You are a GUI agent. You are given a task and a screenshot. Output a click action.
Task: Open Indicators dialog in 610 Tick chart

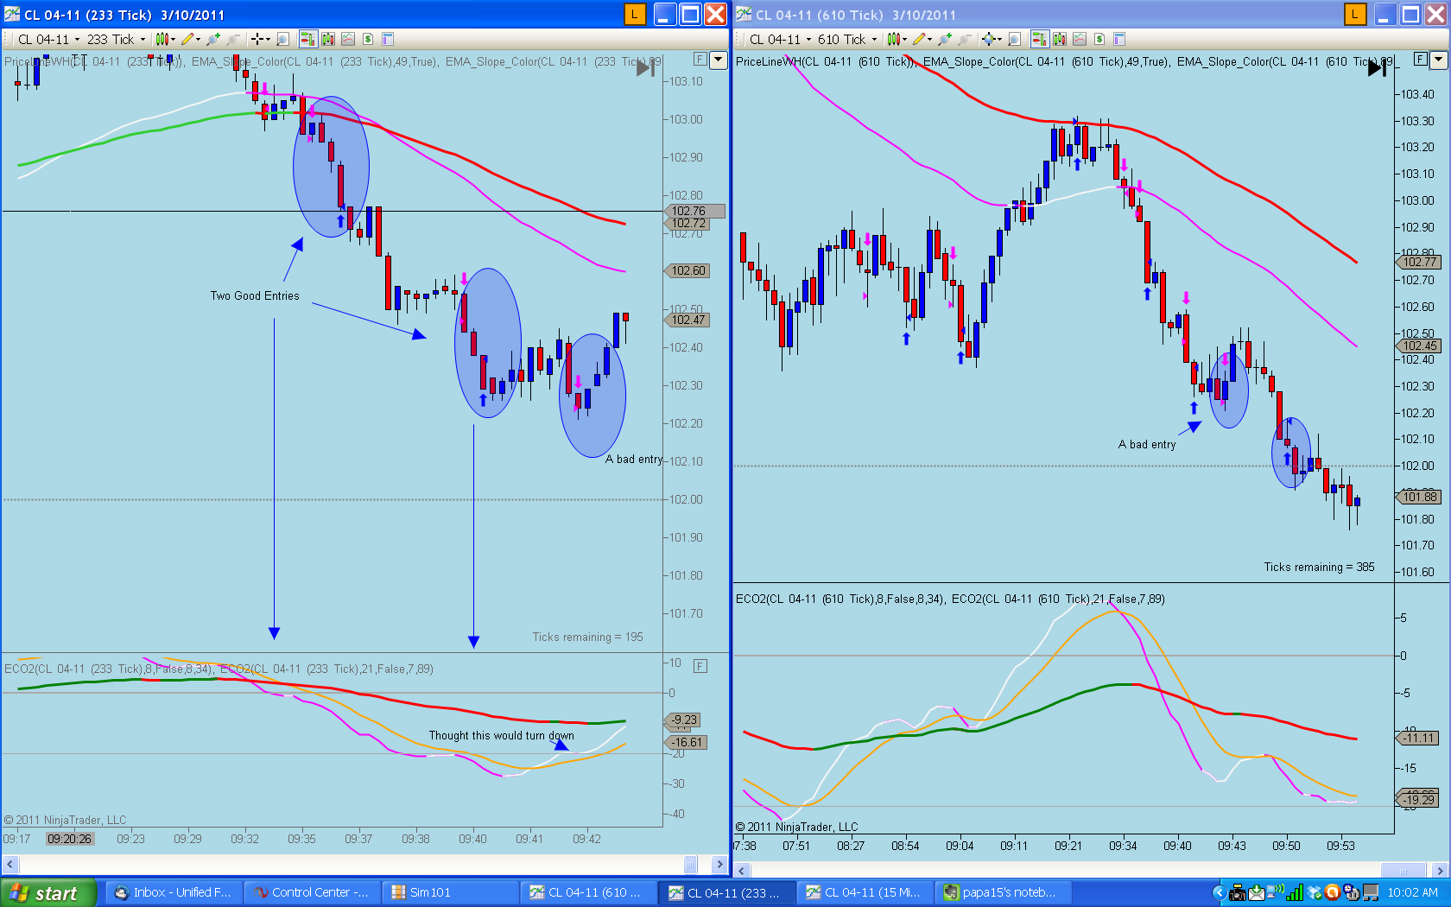(x=1079, y=39)
